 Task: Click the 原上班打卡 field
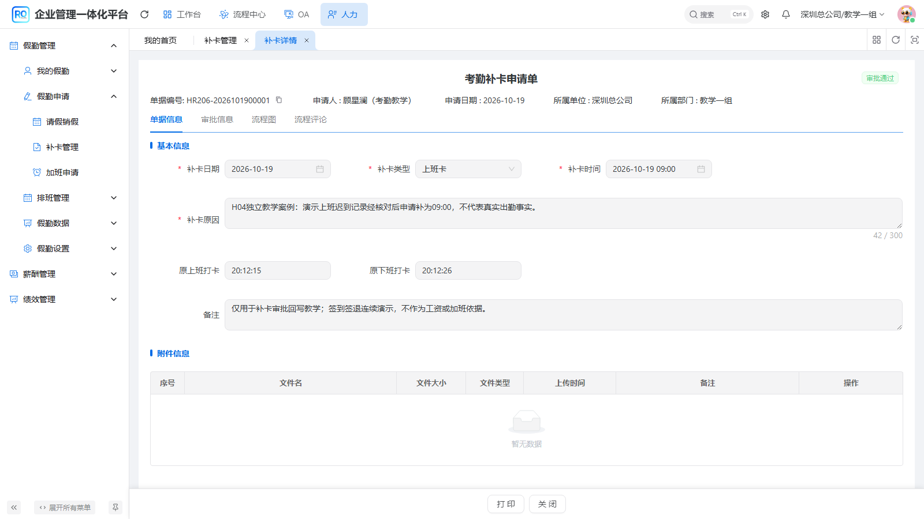pos(278,270)
